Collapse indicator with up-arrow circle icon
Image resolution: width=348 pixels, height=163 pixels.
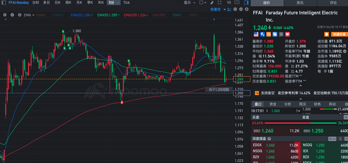click(x=12, y=15)
